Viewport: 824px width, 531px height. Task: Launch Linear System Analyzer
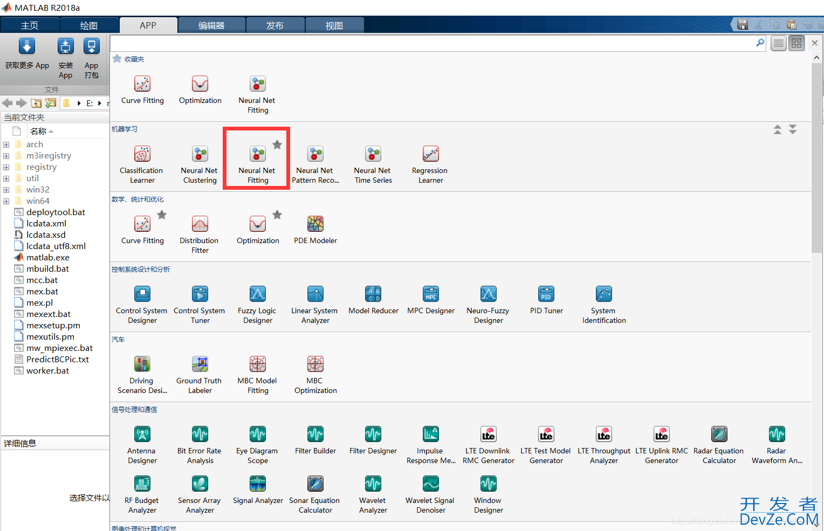(315, 305)
